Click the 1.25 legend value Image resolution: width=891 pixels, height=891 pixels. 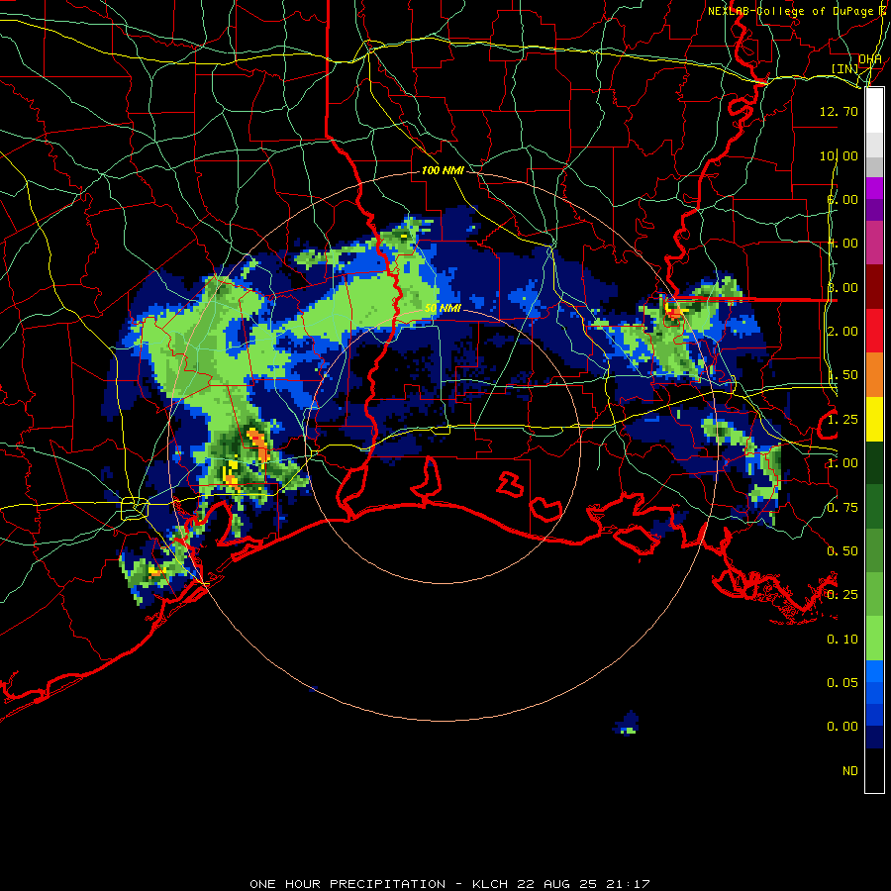point(842,420)
